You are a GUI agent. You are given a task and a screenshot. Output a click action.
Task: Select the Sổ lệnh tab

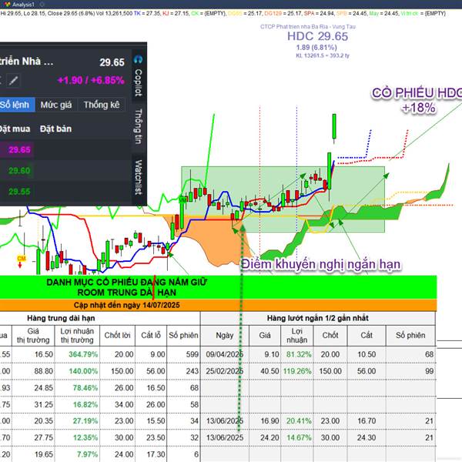coord(16,105)
